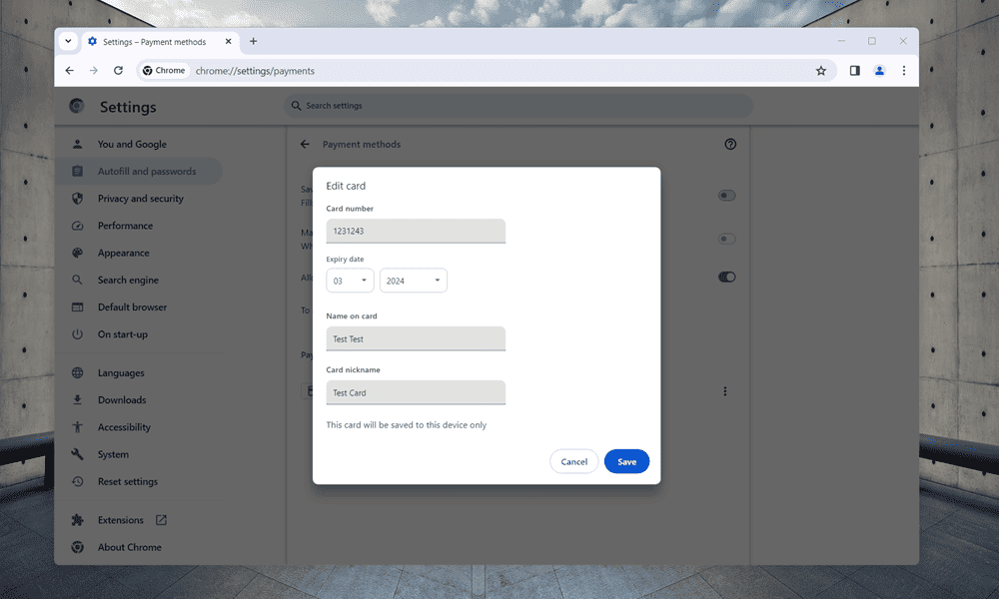This screenshot has width=999, height=599.
Task: Open System settings
Action: [x=113, y=454]
